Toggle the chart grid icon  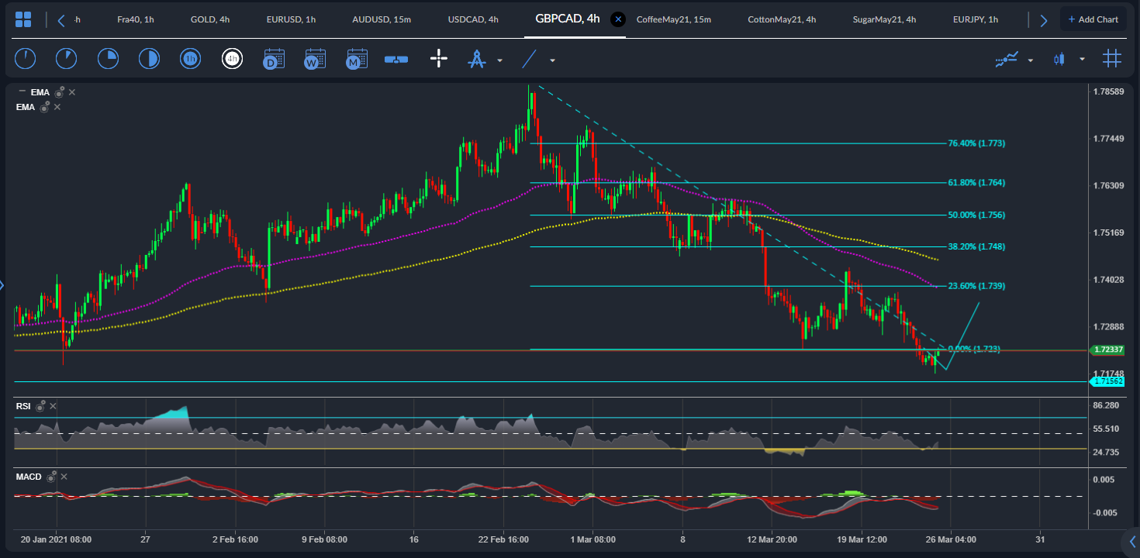click(1113, 58)
